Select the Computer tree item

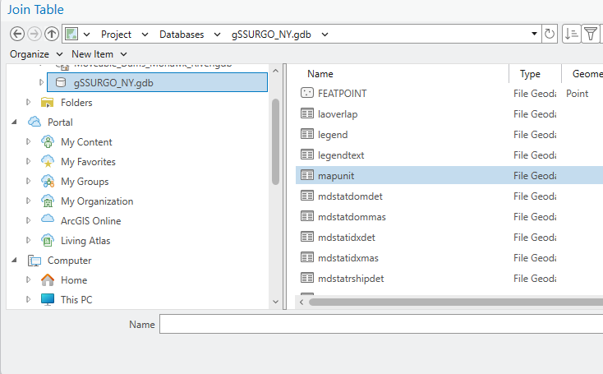click(x=69, y=260)
